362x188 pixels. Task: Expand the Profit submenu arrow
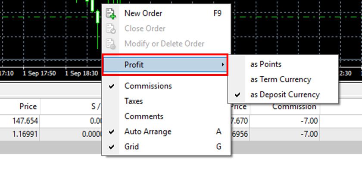click(222, 65)
